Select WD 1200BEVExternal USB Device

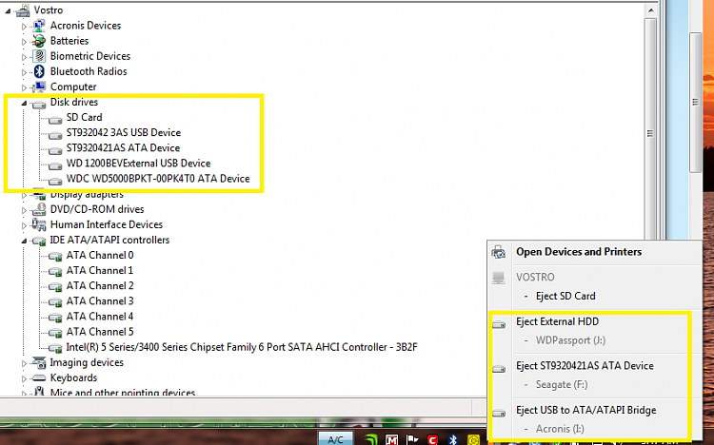[138, 164]
